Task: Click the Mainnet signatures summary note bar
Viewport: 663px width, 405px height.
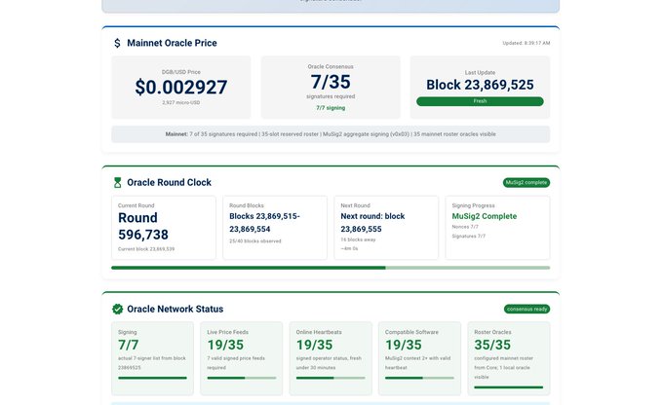Action: 331,134
